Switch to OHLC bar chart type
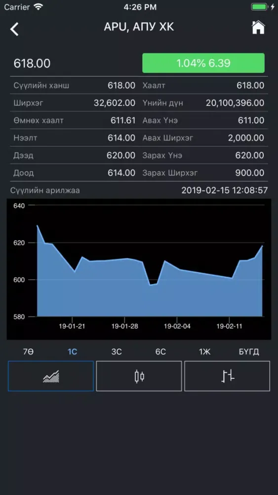The width and height of the screenshot is (278, 495). click(227, 376)
